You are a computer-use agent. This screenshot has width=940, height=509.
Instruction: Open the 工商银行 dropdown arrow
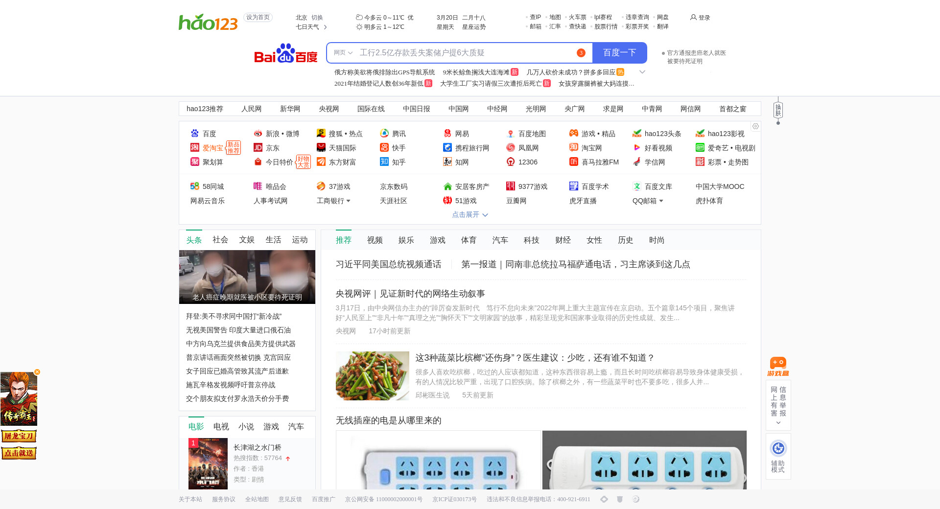(348, 201)
